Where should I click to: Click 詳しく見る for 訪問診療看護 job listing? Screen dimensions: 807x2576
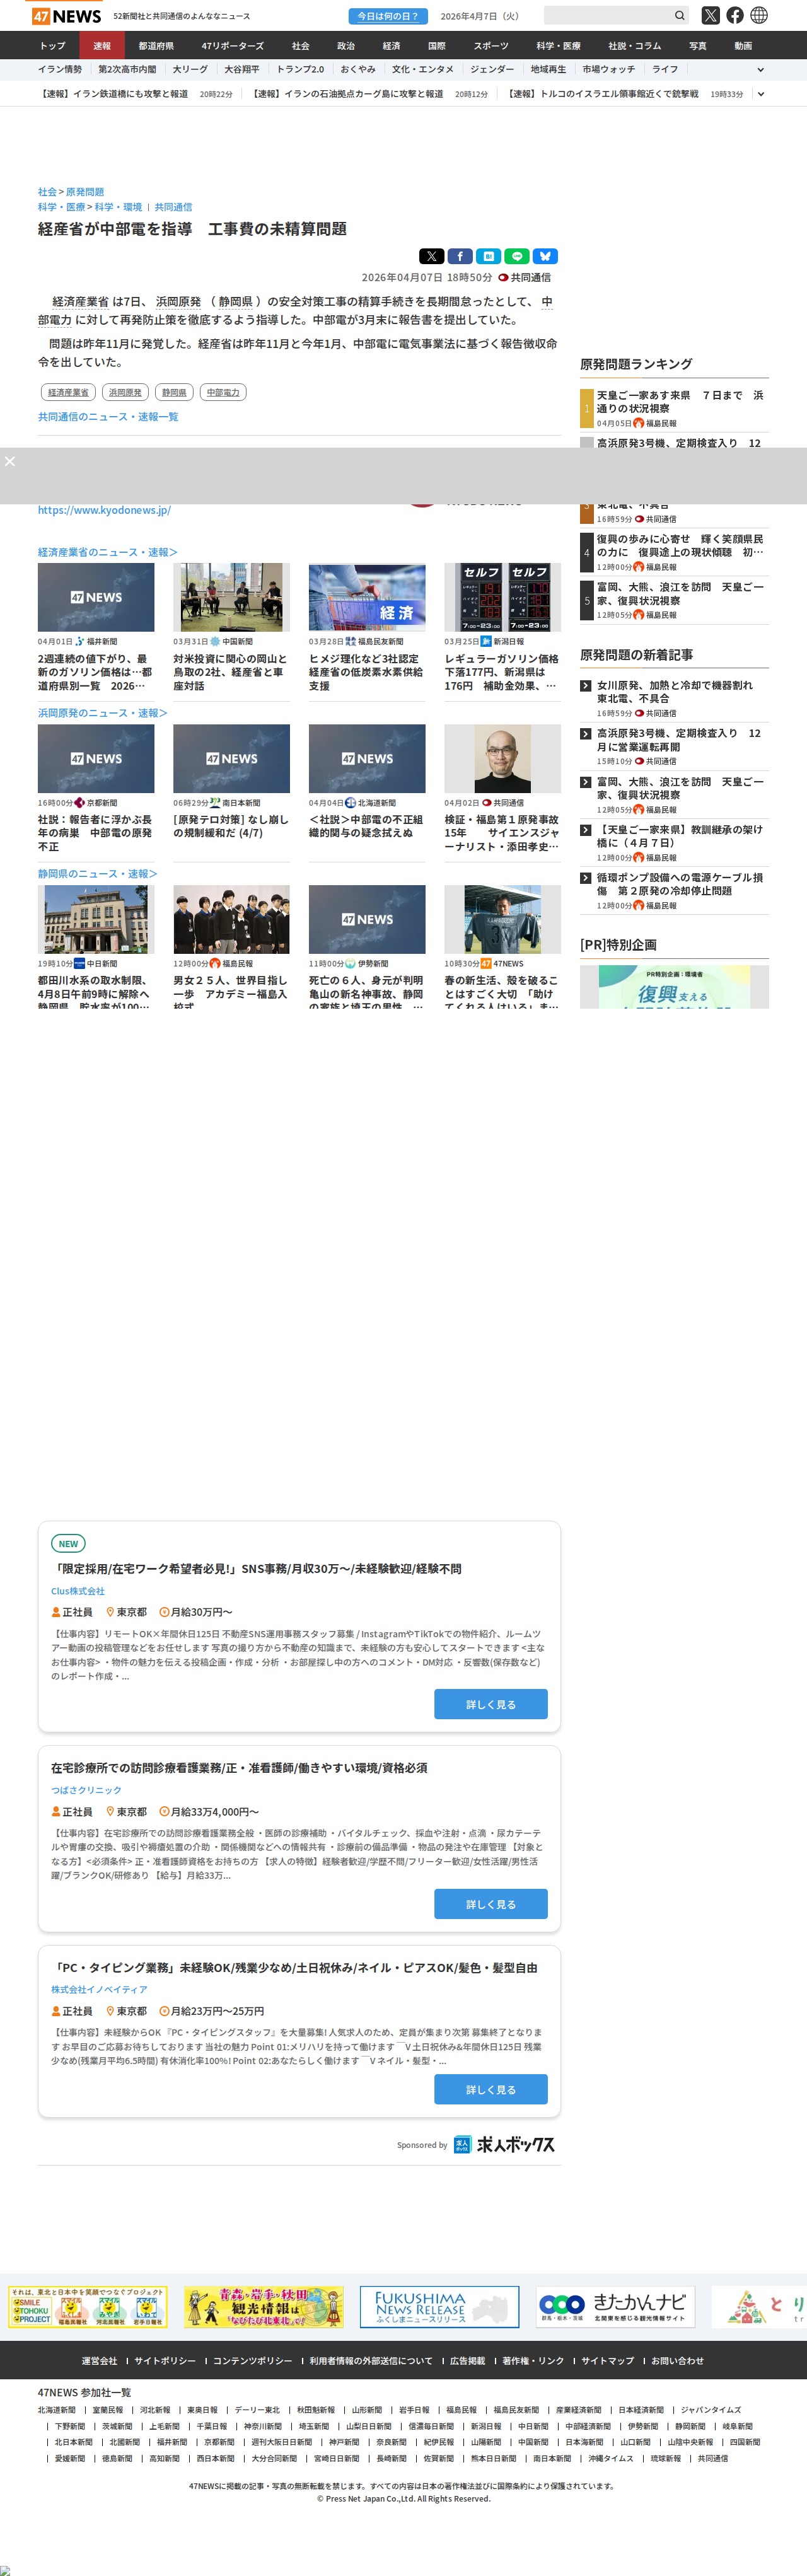pyautogui.click(x=491, y=1904)
